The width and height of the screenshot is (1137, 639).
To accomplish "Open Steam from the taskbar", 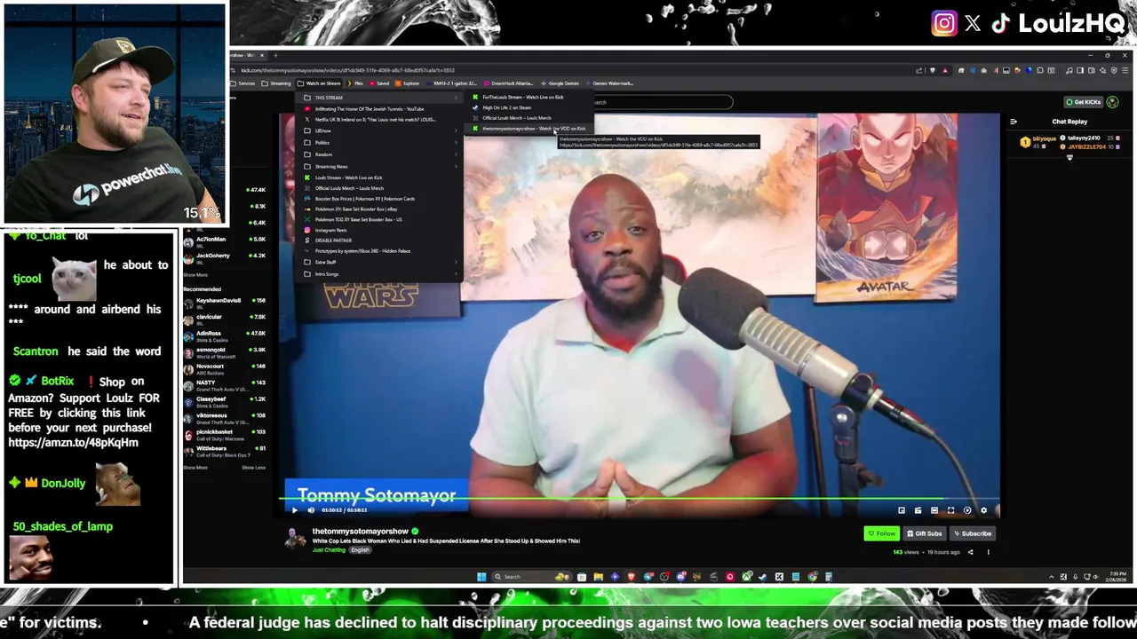I will click(x=763, y=577).
